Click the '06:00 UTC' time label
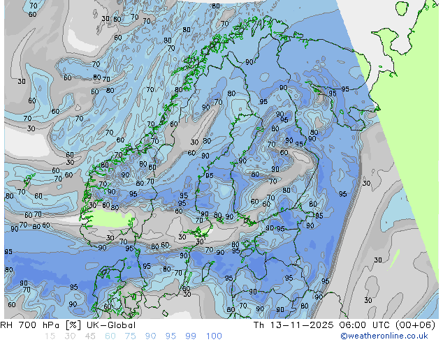443x342 pixels. pos(365,325)
